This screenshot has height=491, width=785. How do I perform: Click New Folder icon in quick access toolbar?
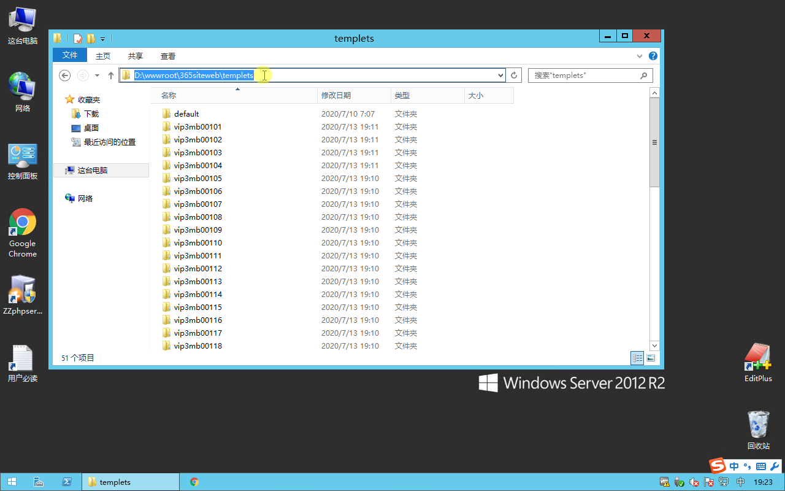(91, 39)
